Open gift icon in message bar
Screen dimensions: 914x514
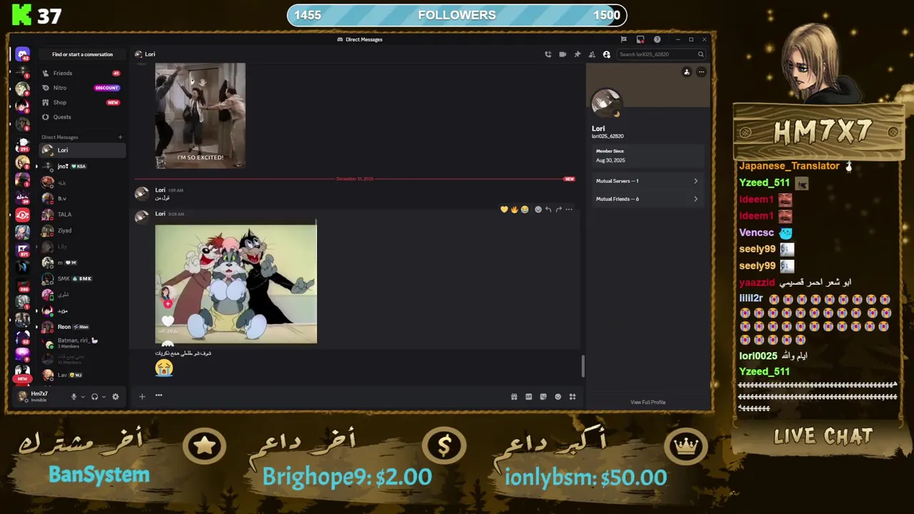click(x=514, y=397)
